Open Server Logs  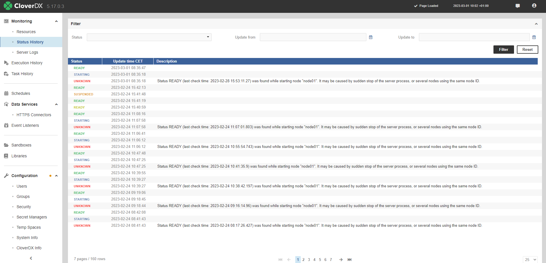tap(27, 52)
